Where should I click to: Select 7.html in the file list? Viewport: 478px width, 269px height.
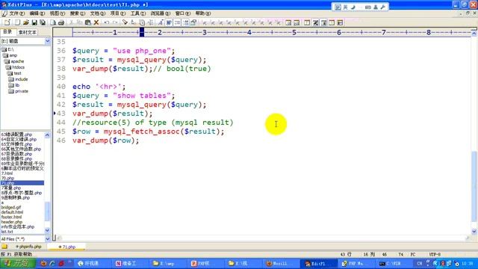pos(7,173)
